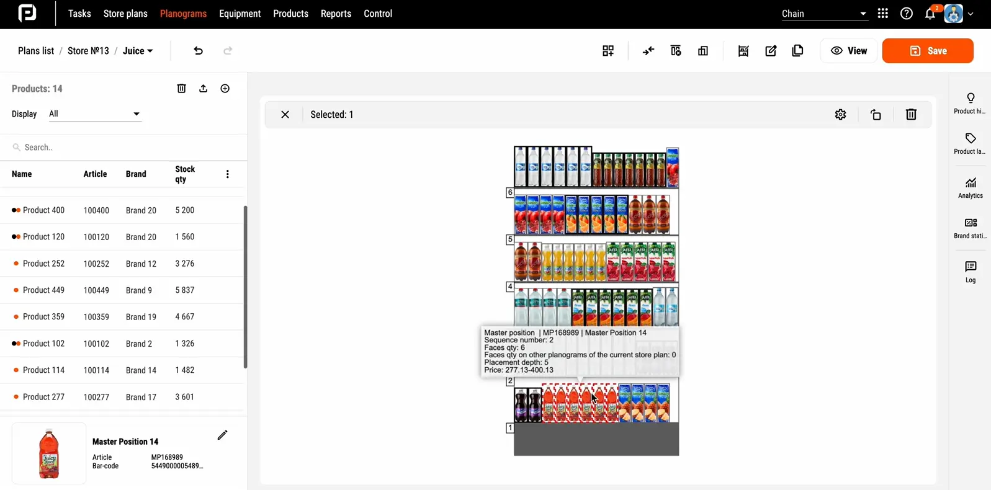Click the product Search field
The height and width of the screenshot is (490, 991).
pyautogui.click(x=124, y=148)
